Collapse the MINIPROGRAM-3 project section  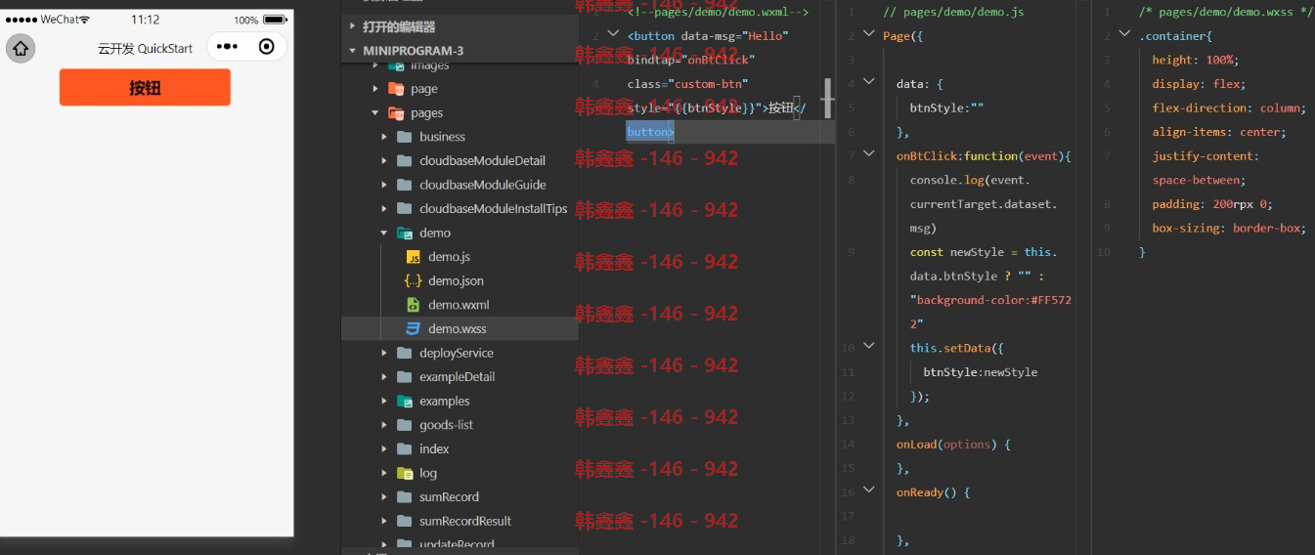pyautogui.click(x=353, y=51)
